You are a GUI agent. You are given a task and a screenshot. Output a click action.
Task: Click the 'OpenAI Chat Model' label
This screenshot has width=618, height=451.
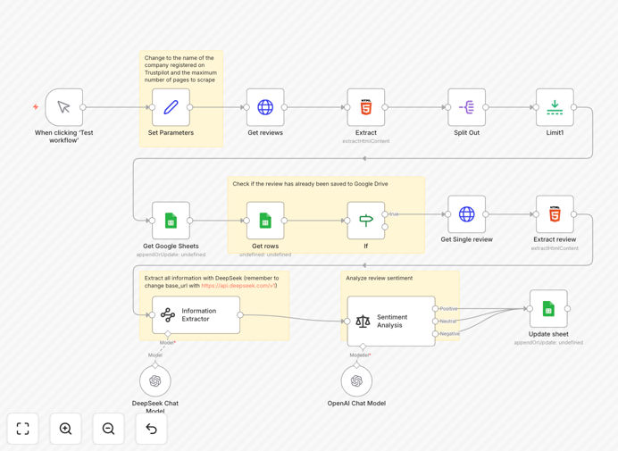tap(356, 404)
